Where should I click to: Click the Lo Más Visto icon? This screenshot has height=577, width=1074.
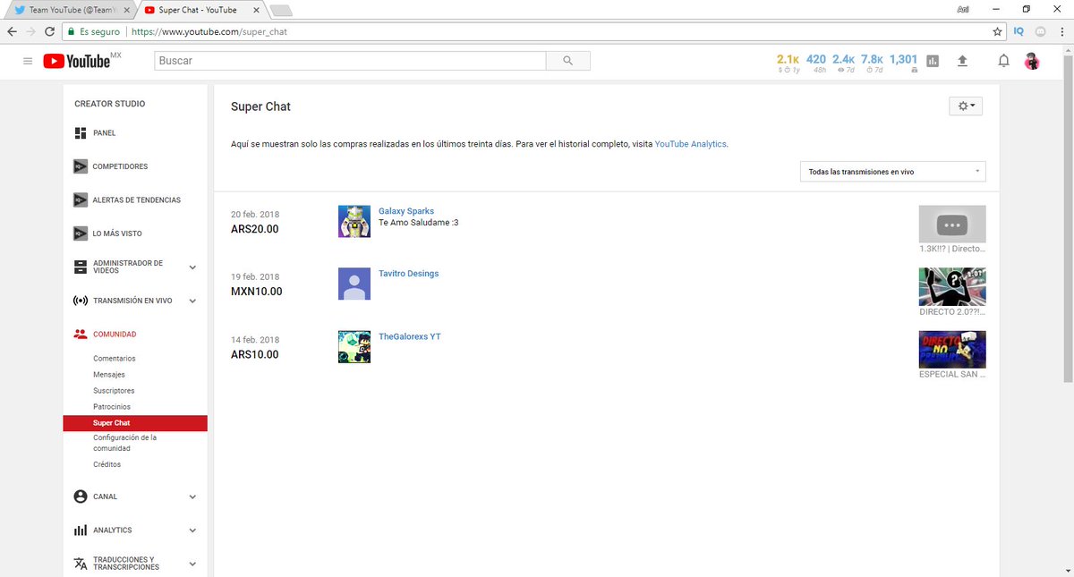[81, 233]
